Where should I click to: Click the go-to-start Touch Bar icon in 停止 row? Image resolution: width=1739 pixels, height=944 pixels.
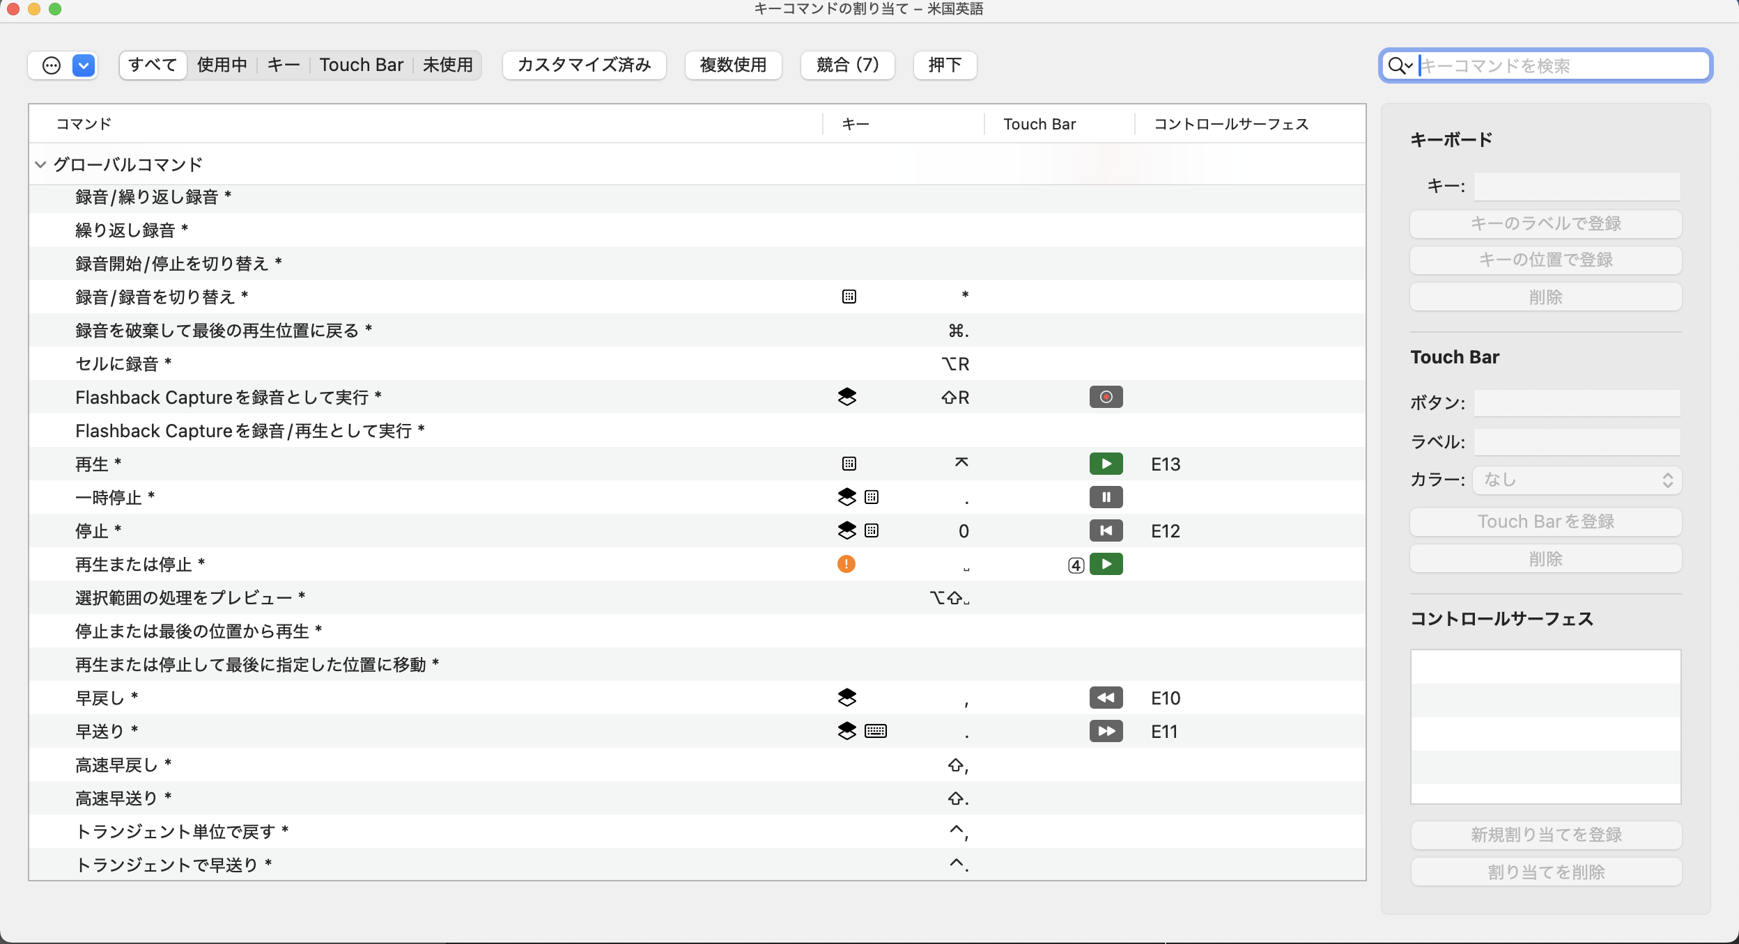click(1106, 530)
